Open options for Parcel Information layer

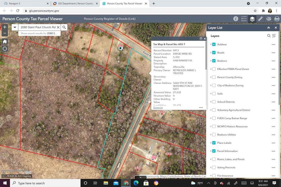click(x=273, y=151)
